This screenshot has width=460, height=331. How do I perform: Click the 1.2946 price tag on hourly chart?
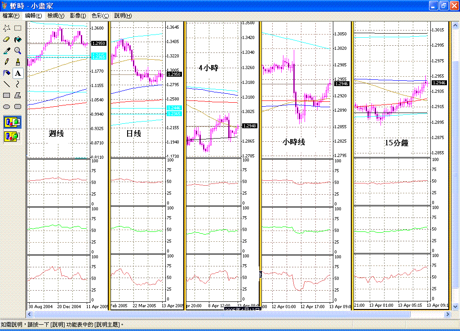point(342,84)
